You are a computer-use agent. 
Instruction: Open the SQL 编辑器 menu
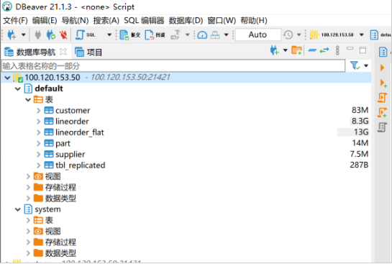click(x=144, y=20)
